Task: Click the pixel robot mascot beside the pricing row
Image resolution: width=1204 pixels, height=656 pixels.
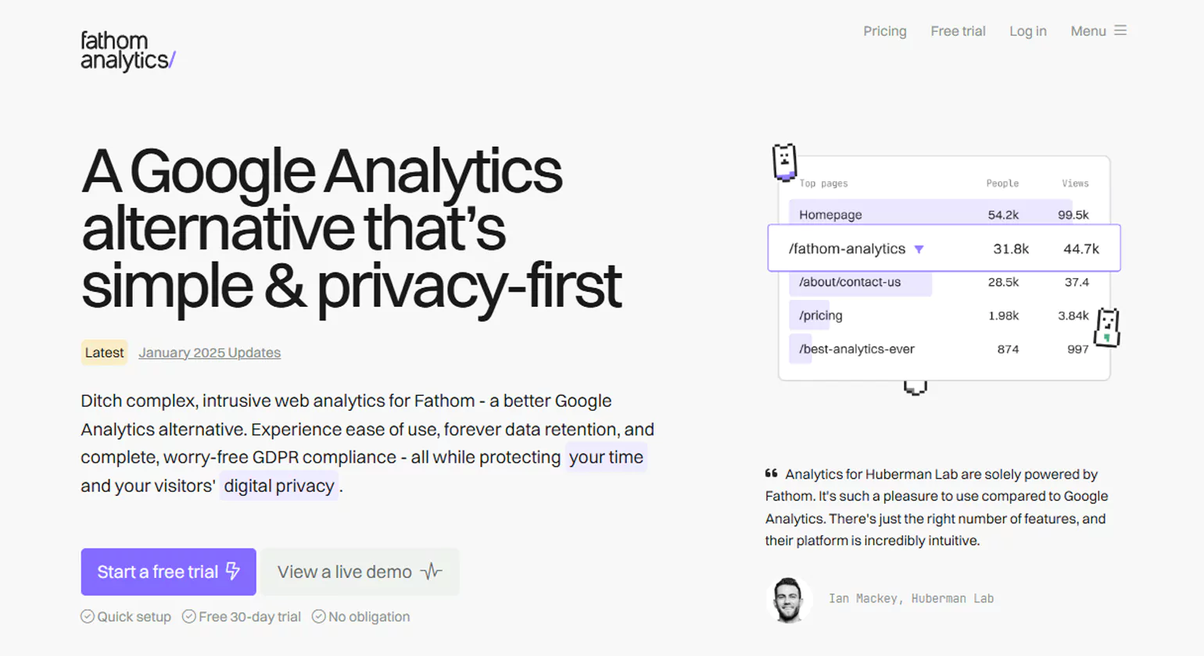Action: [1107, 327]
